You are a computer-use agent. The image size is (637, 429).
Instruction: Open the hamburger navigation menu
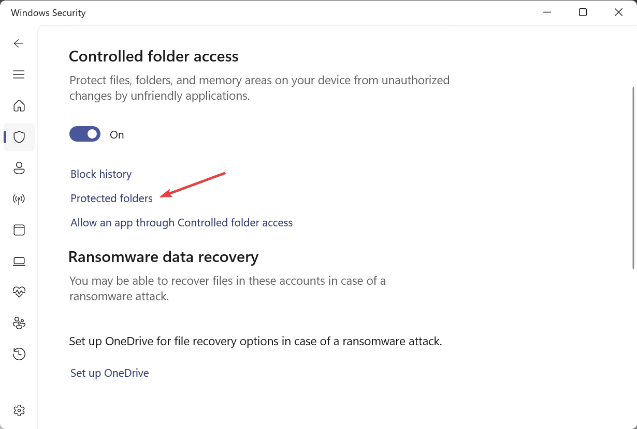[19, 74]
